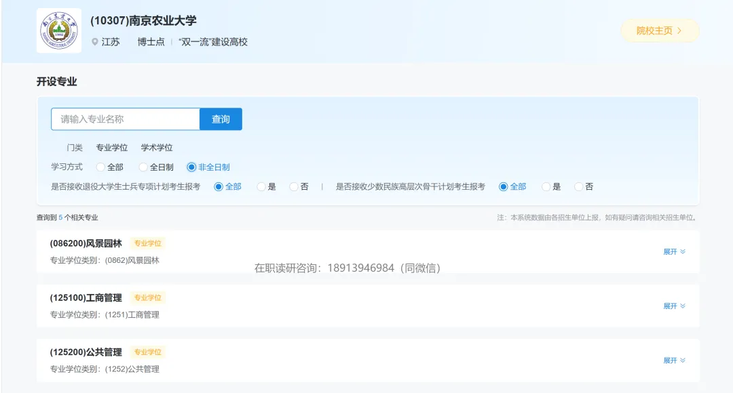The width and height of the screenshot is (733, 393).
Task: Click the (086200)风景园林 major title
Action: [86, 243]
